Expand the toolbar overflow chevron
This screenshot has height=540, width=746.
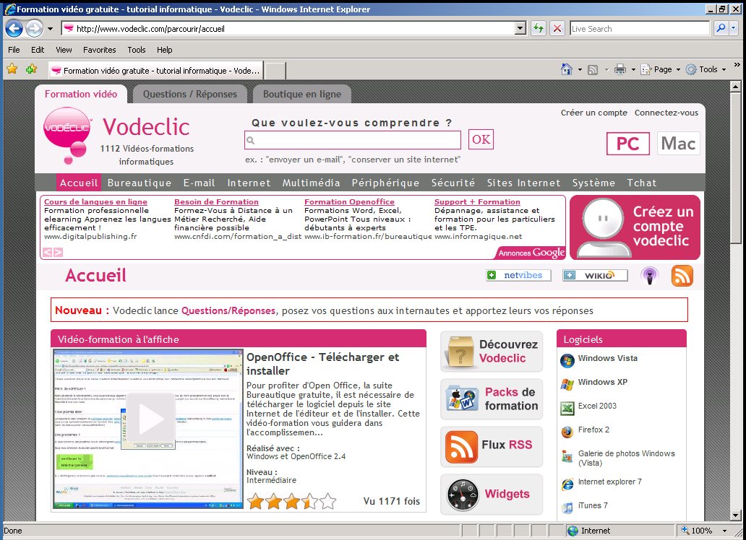click(737, 65)
